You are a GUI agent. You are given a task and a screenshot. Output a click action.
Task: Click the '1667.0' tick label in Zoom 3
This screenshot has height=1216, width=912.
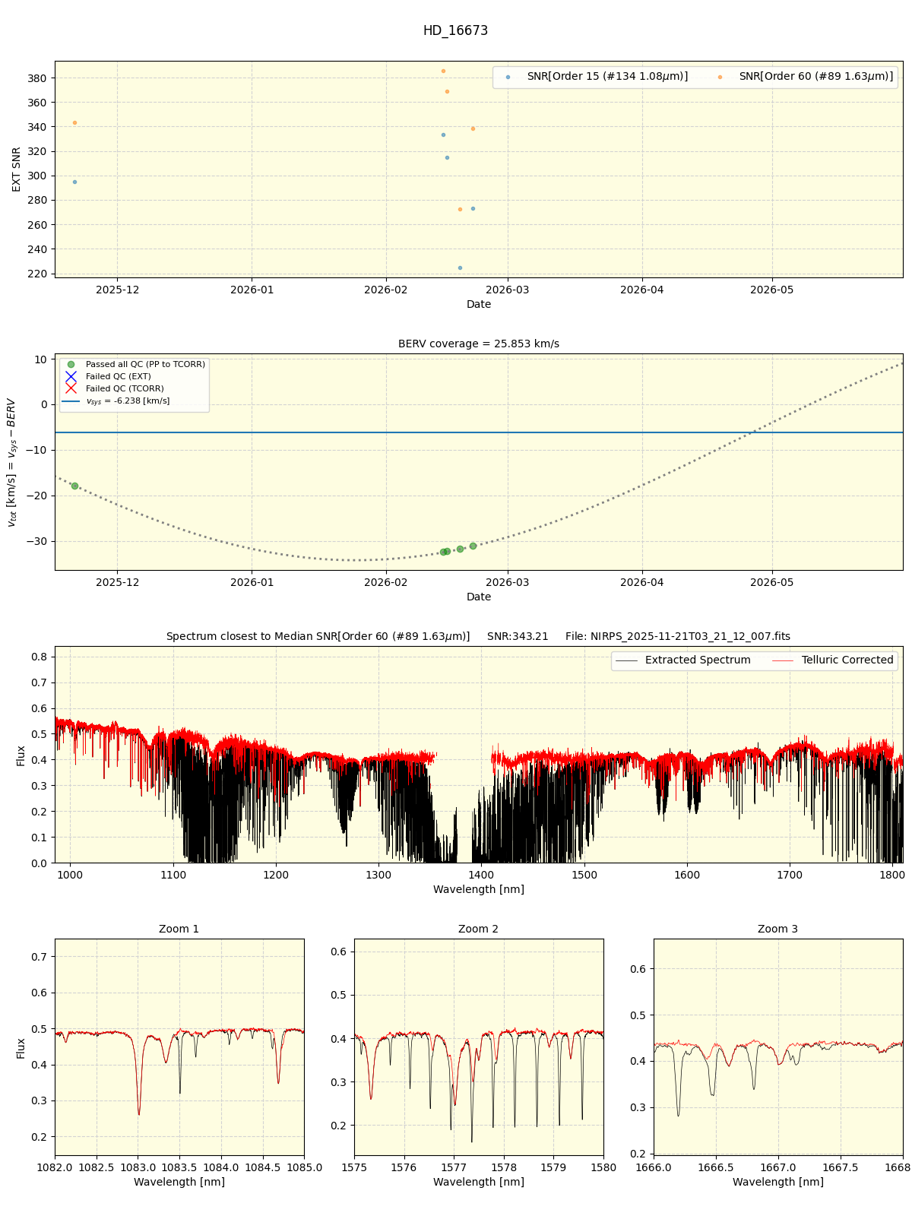[778, 1167]
